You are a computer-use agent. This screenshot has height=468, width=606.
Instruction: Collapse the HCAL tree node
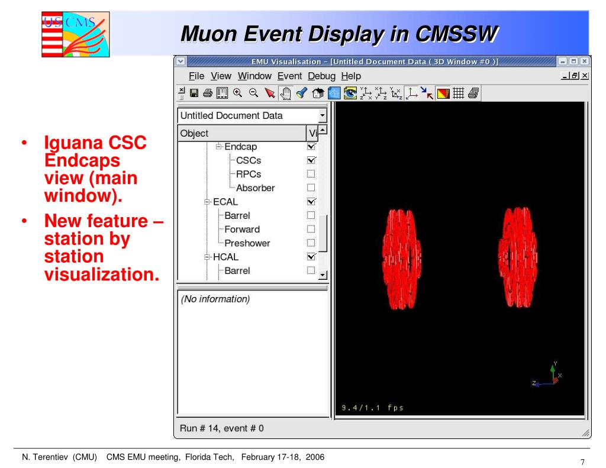(207, 257)
